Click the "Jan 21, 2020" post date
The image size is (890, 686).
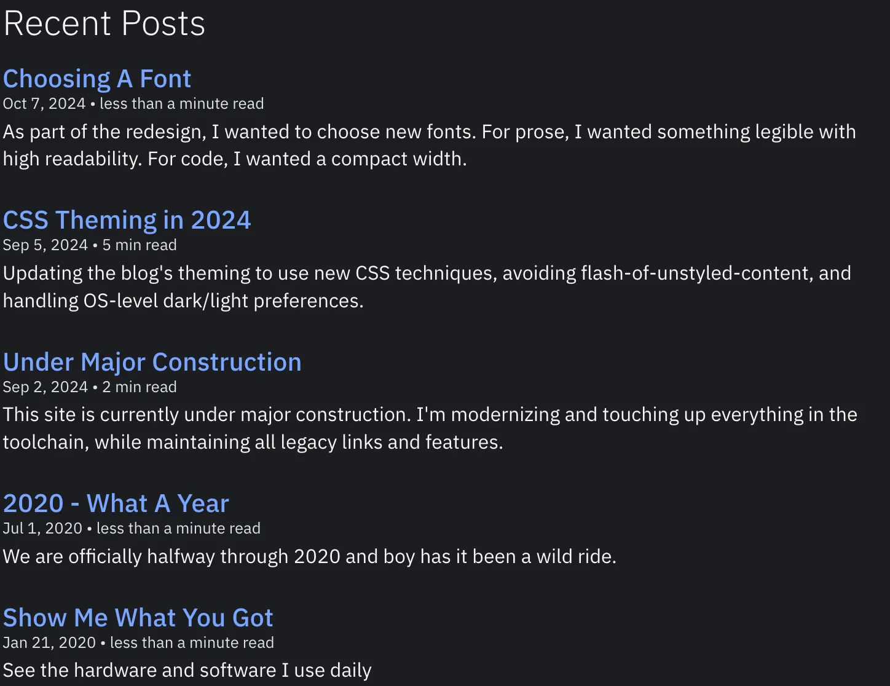49,643
